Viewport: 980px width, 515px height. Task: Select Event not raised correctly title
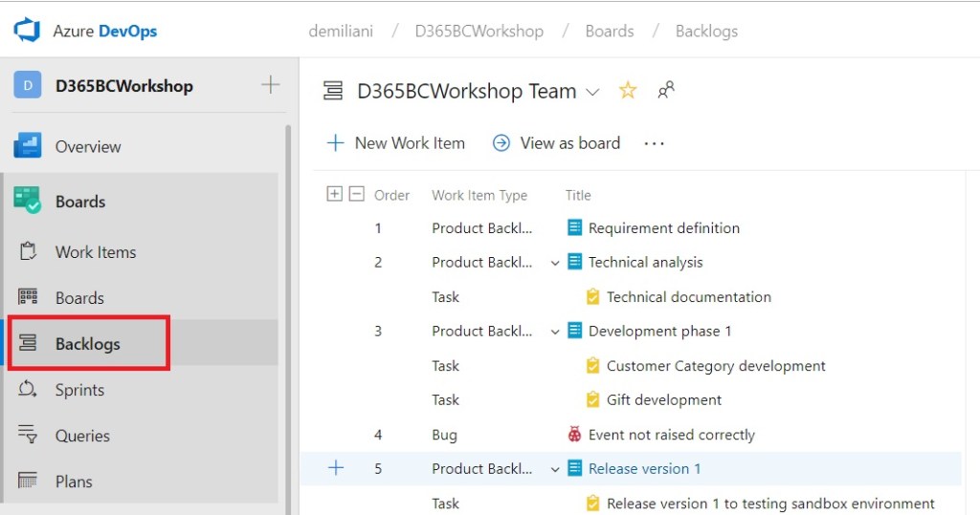tap(672, 435)
